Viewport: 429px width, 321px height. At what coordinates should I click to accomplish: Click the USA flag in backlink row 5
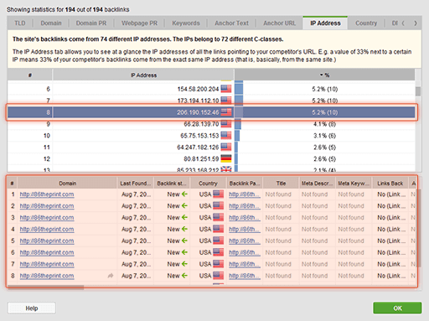(218, 241)
